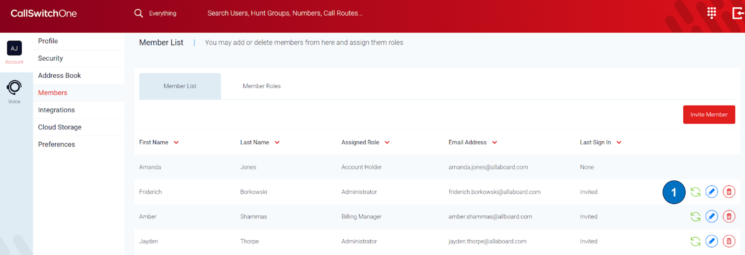The image size is (745, 255).
Task: Click the Member List page heading
Action: click(x=161, y=42)
